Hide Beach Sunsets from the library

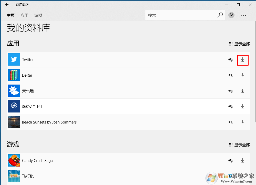tap(230, 122)
